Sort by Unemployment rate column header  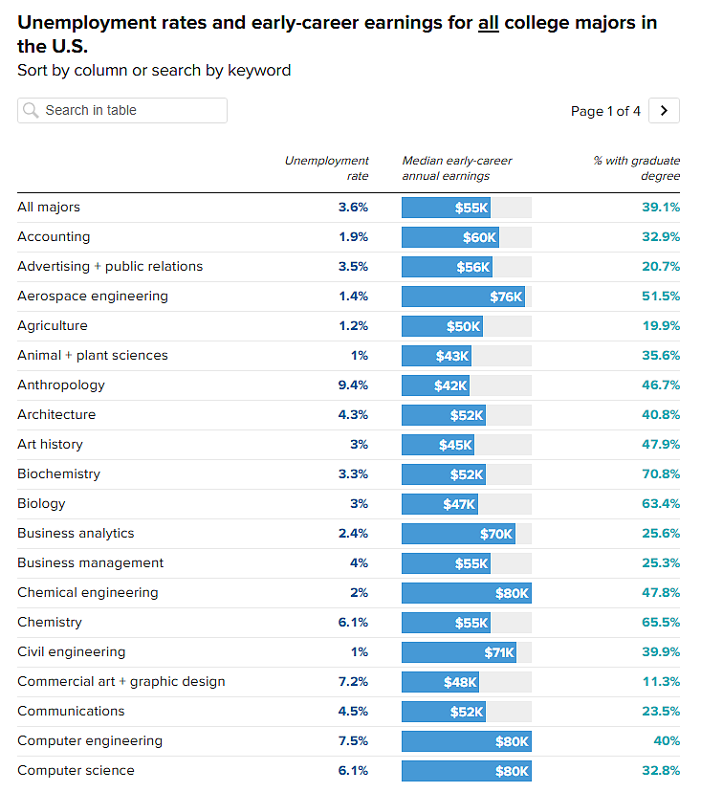(327, 168)
